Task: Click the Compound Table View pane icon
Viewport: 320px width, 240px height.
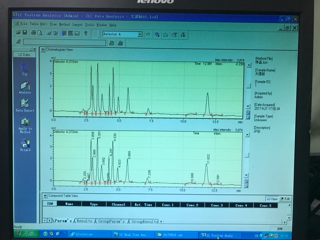Action: pyautogui.click(x=45, y=196)
